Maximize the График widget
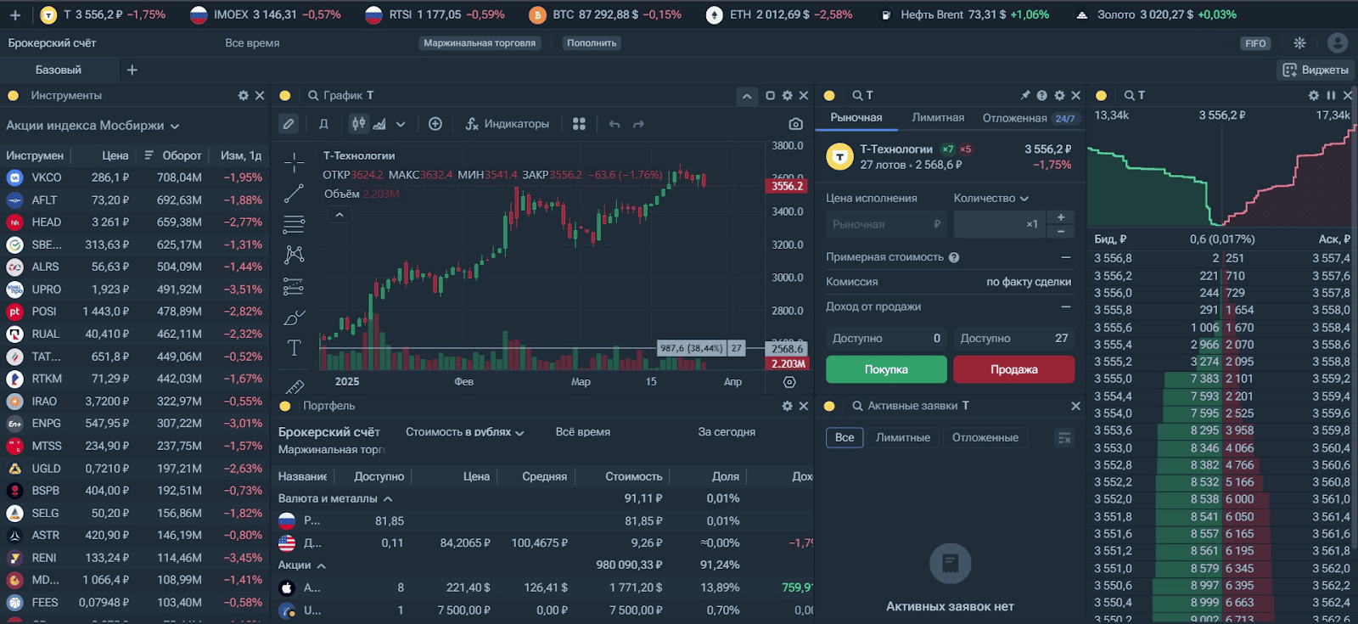The height and width of the screenshot is (624, 1358). [x=771, y=96]
